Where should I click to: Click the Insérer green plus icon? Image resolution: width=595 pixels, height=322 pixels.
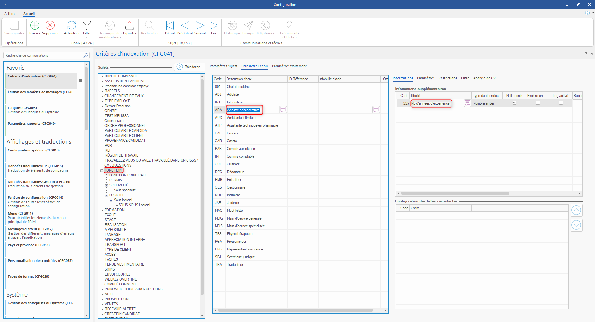(x=35, y=25)
